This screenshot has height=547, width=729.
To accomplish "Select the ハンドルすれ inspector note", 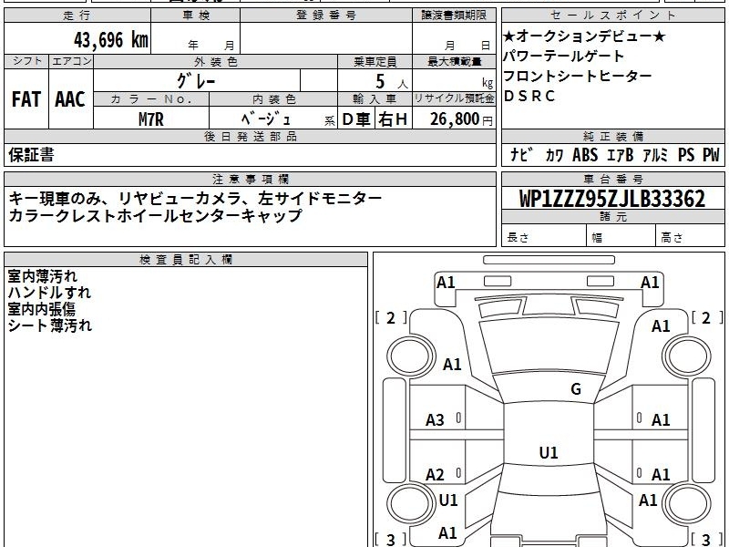I will coord(49,293).
